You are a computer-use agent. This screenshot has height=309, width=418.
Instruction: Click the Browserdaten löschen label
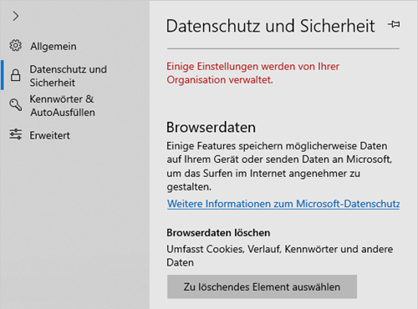(218, 233)
